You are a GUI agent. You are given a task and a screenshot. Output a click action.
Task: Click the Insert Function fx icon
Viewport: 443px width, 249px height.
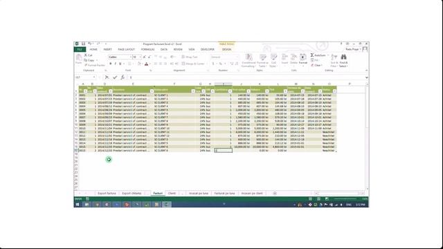coord(123,77)
